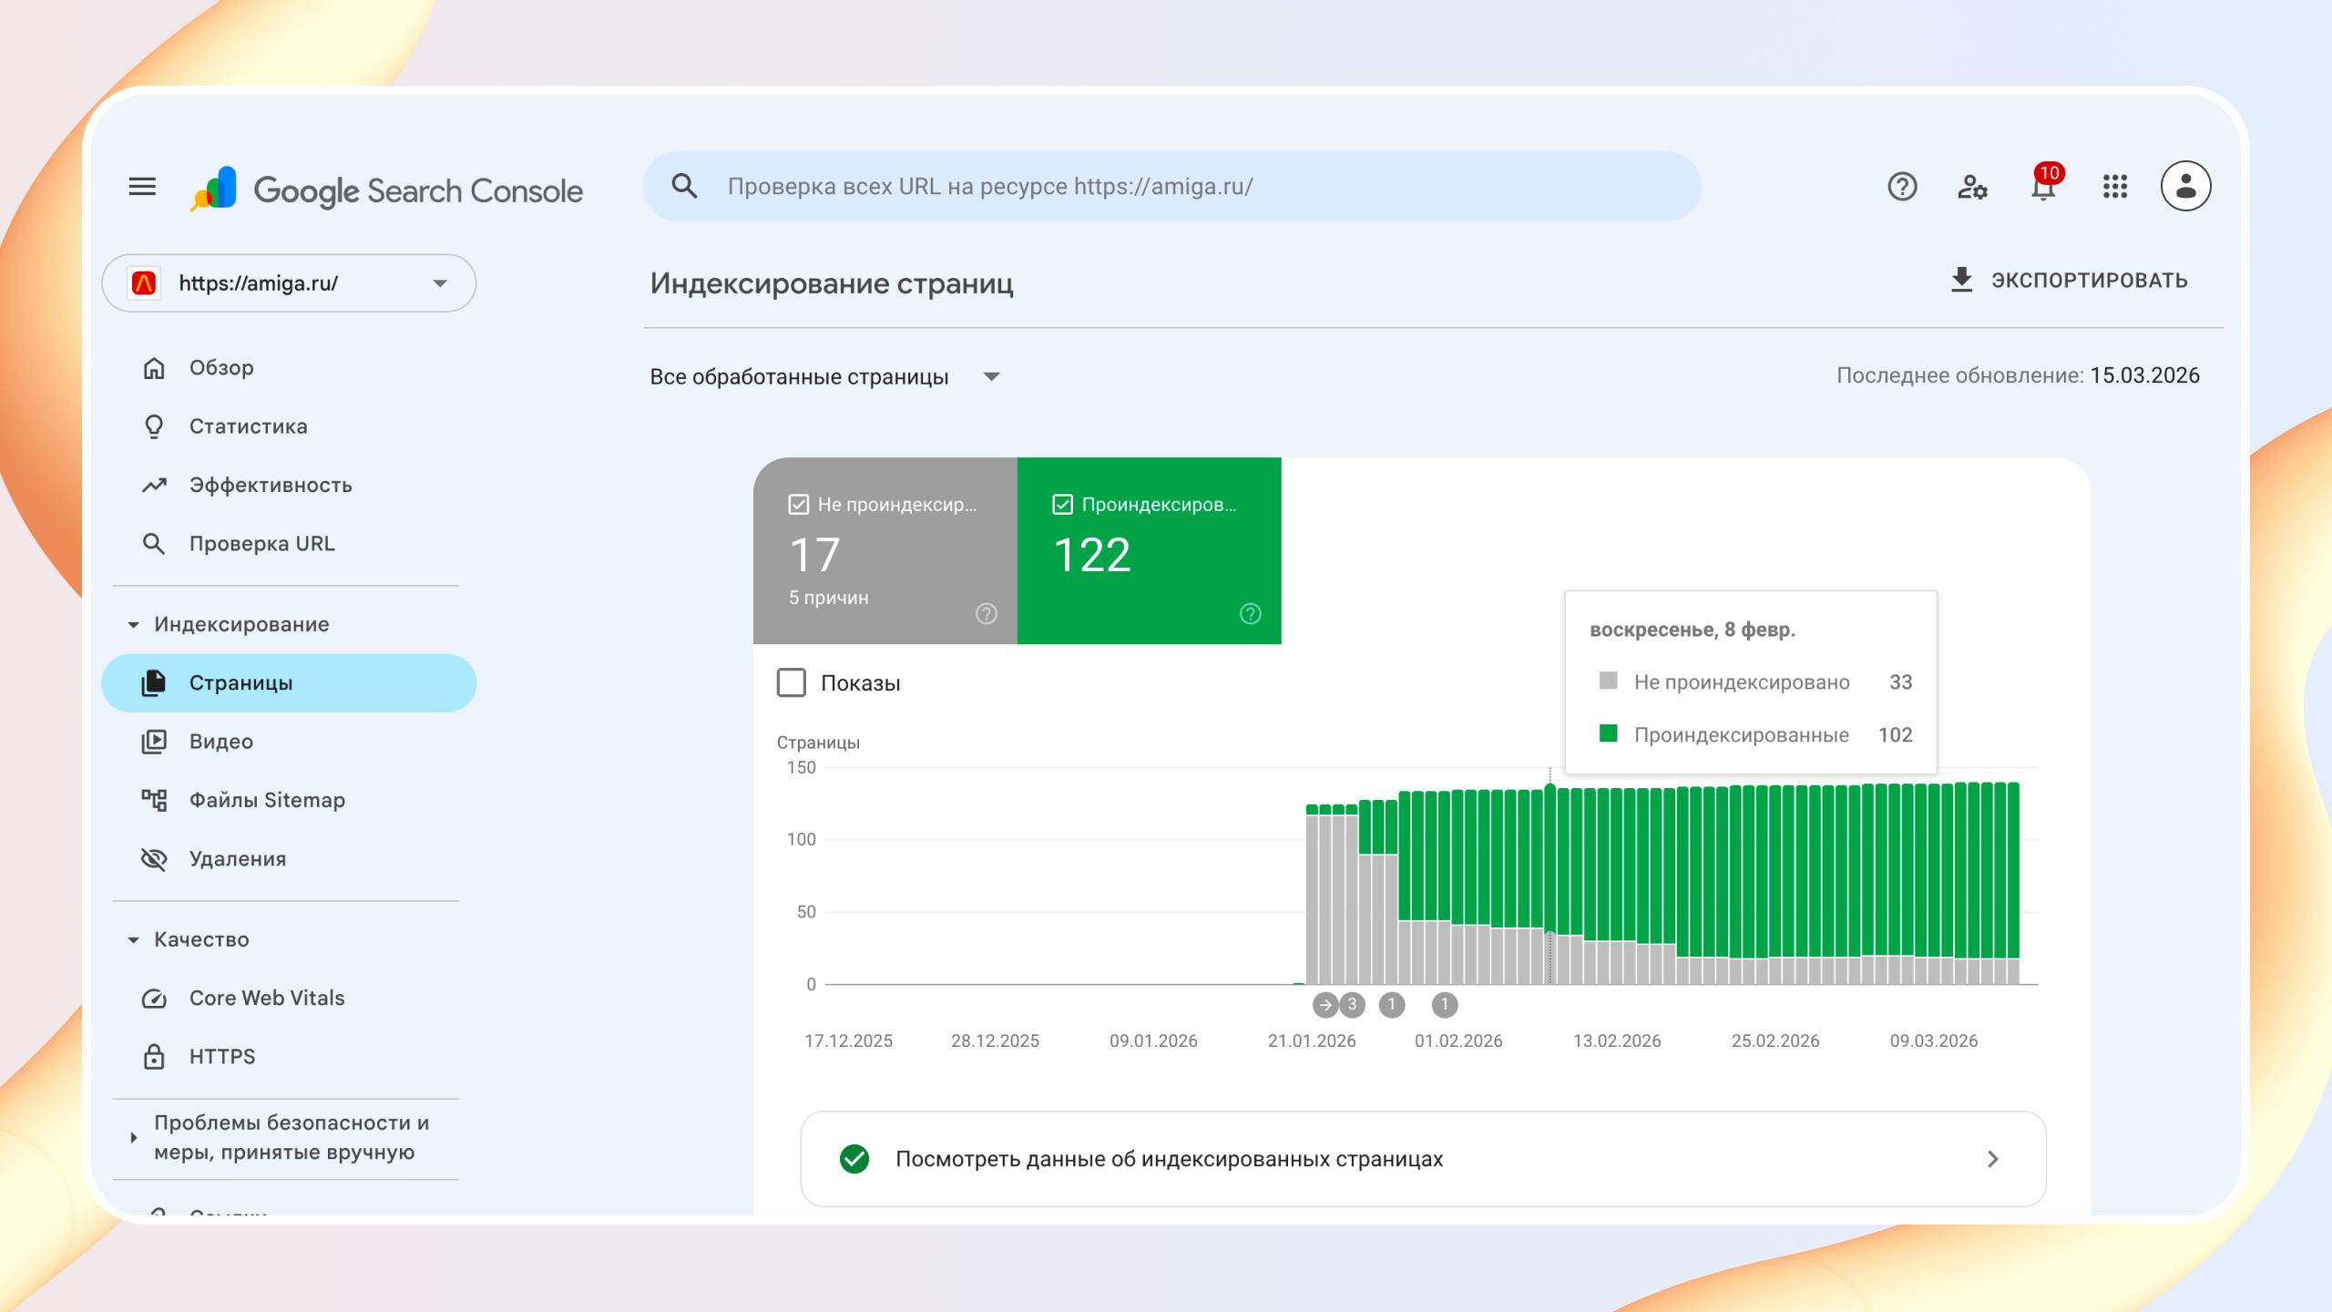Screen dimensions: 2332x1312
Task: Click the account avatar icon
Action: tap(2185, 187)
